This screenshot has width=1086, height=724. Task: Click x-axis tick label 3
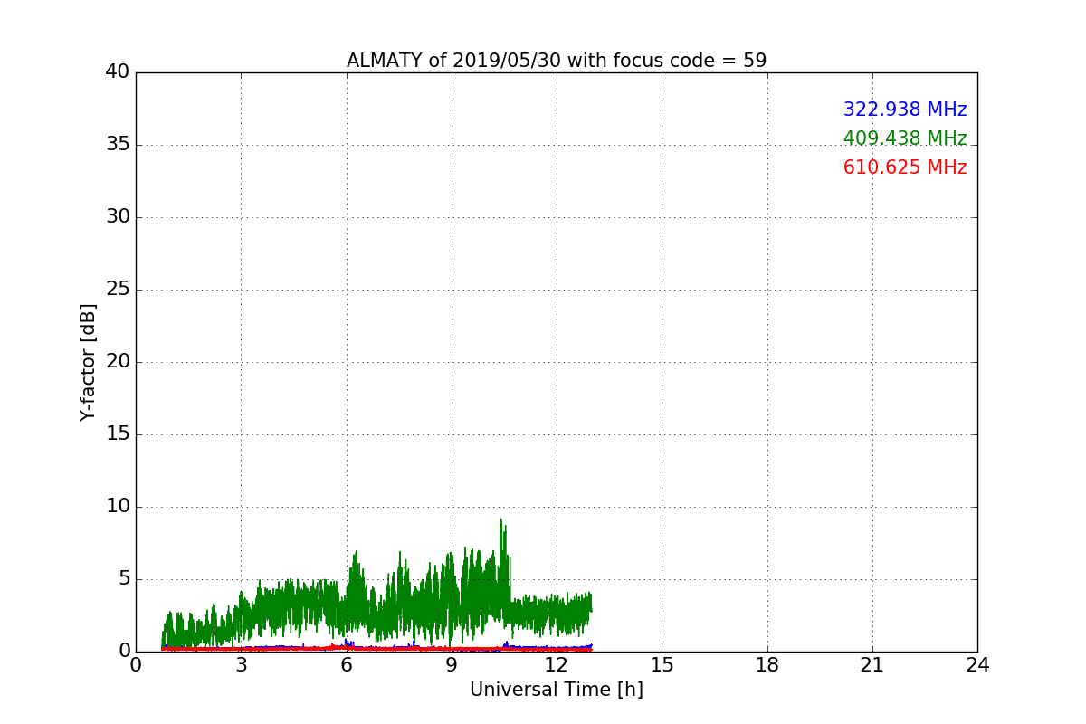click(x=241, y=665)
